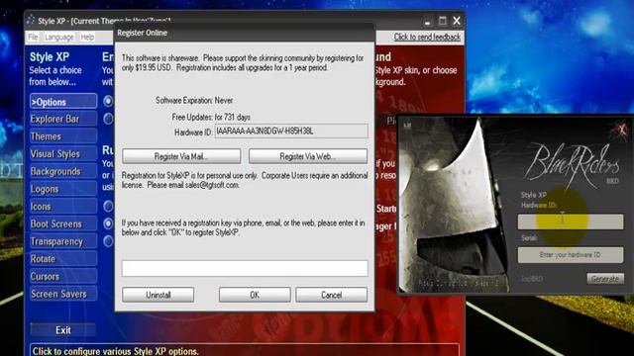Click the Hardware ID field in BlackRiders keygen

click(571, 222)
